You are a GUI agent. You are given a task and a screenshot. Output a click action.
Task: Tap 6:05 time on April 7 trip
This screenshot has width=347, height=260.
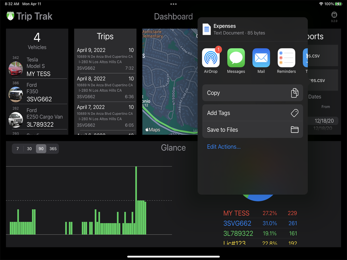coord(129,125)
